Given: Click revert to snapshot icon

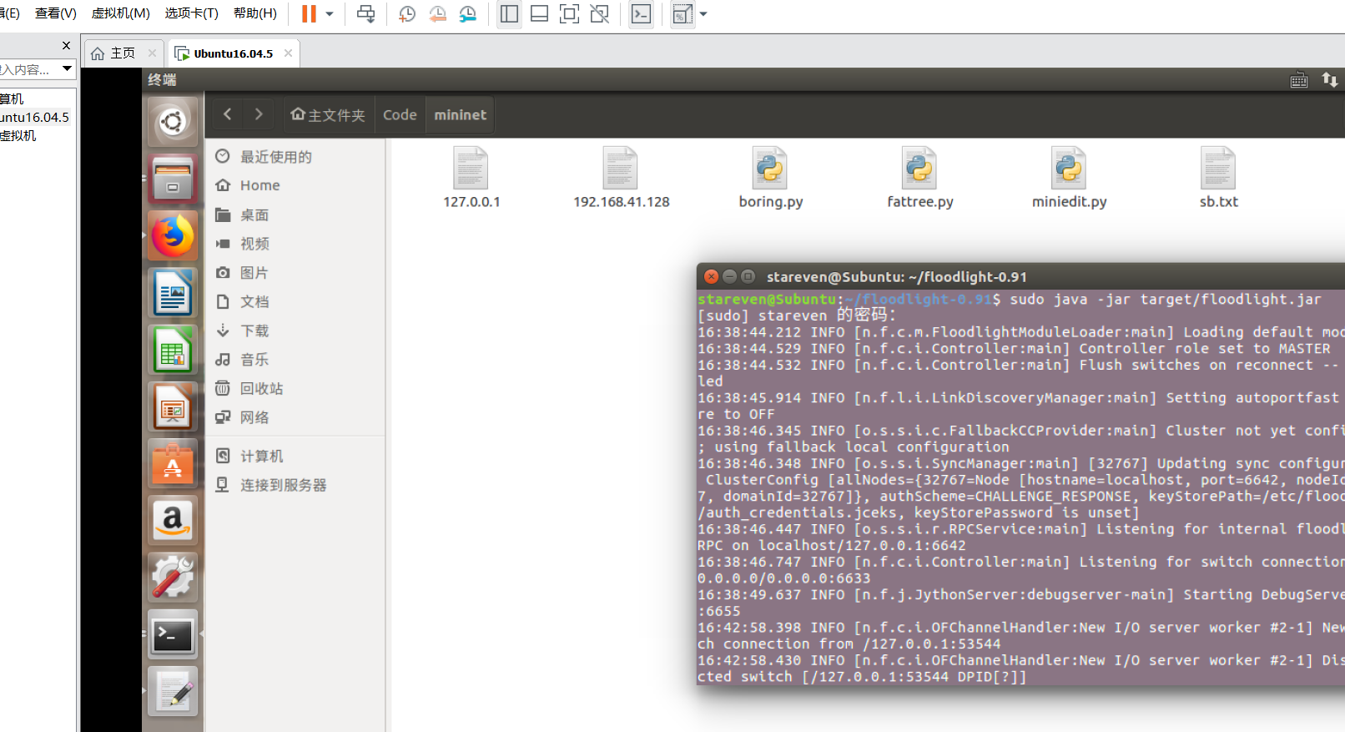Looking at the screenshot, I should 437,14.
